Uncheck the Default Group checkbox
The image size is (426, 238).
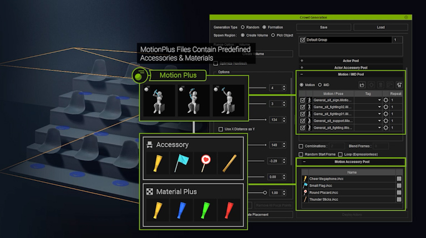302,40
